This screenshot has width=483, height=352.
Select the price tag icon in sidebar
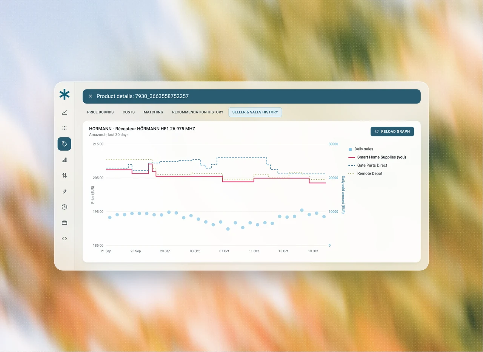[x=65, y=144]
